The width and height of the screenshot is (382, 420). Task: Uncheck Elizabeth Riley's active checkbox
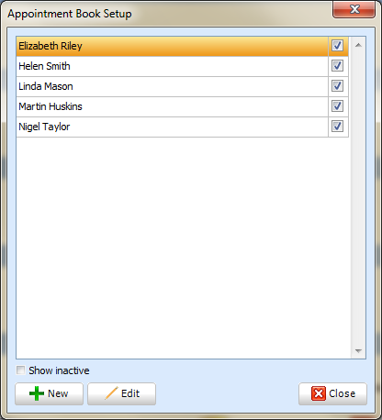(x=337, y=46)
